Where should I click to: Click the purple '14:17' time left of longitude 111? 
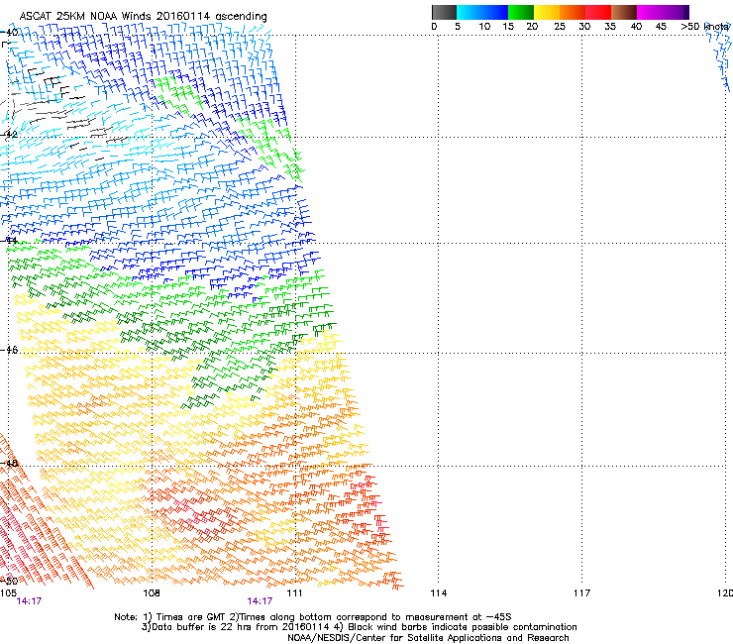pyautogui.click(x=260, y=601)
